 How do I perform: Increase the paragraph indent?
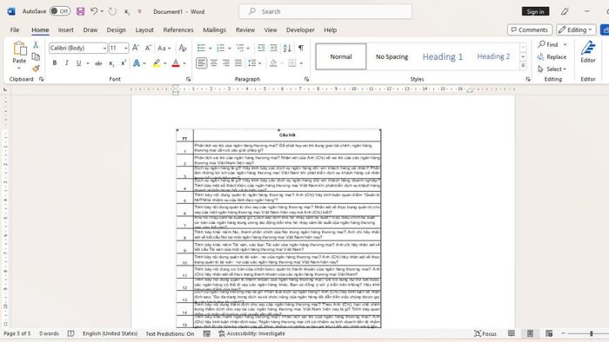pyautogui.click(x=274, y=48)
